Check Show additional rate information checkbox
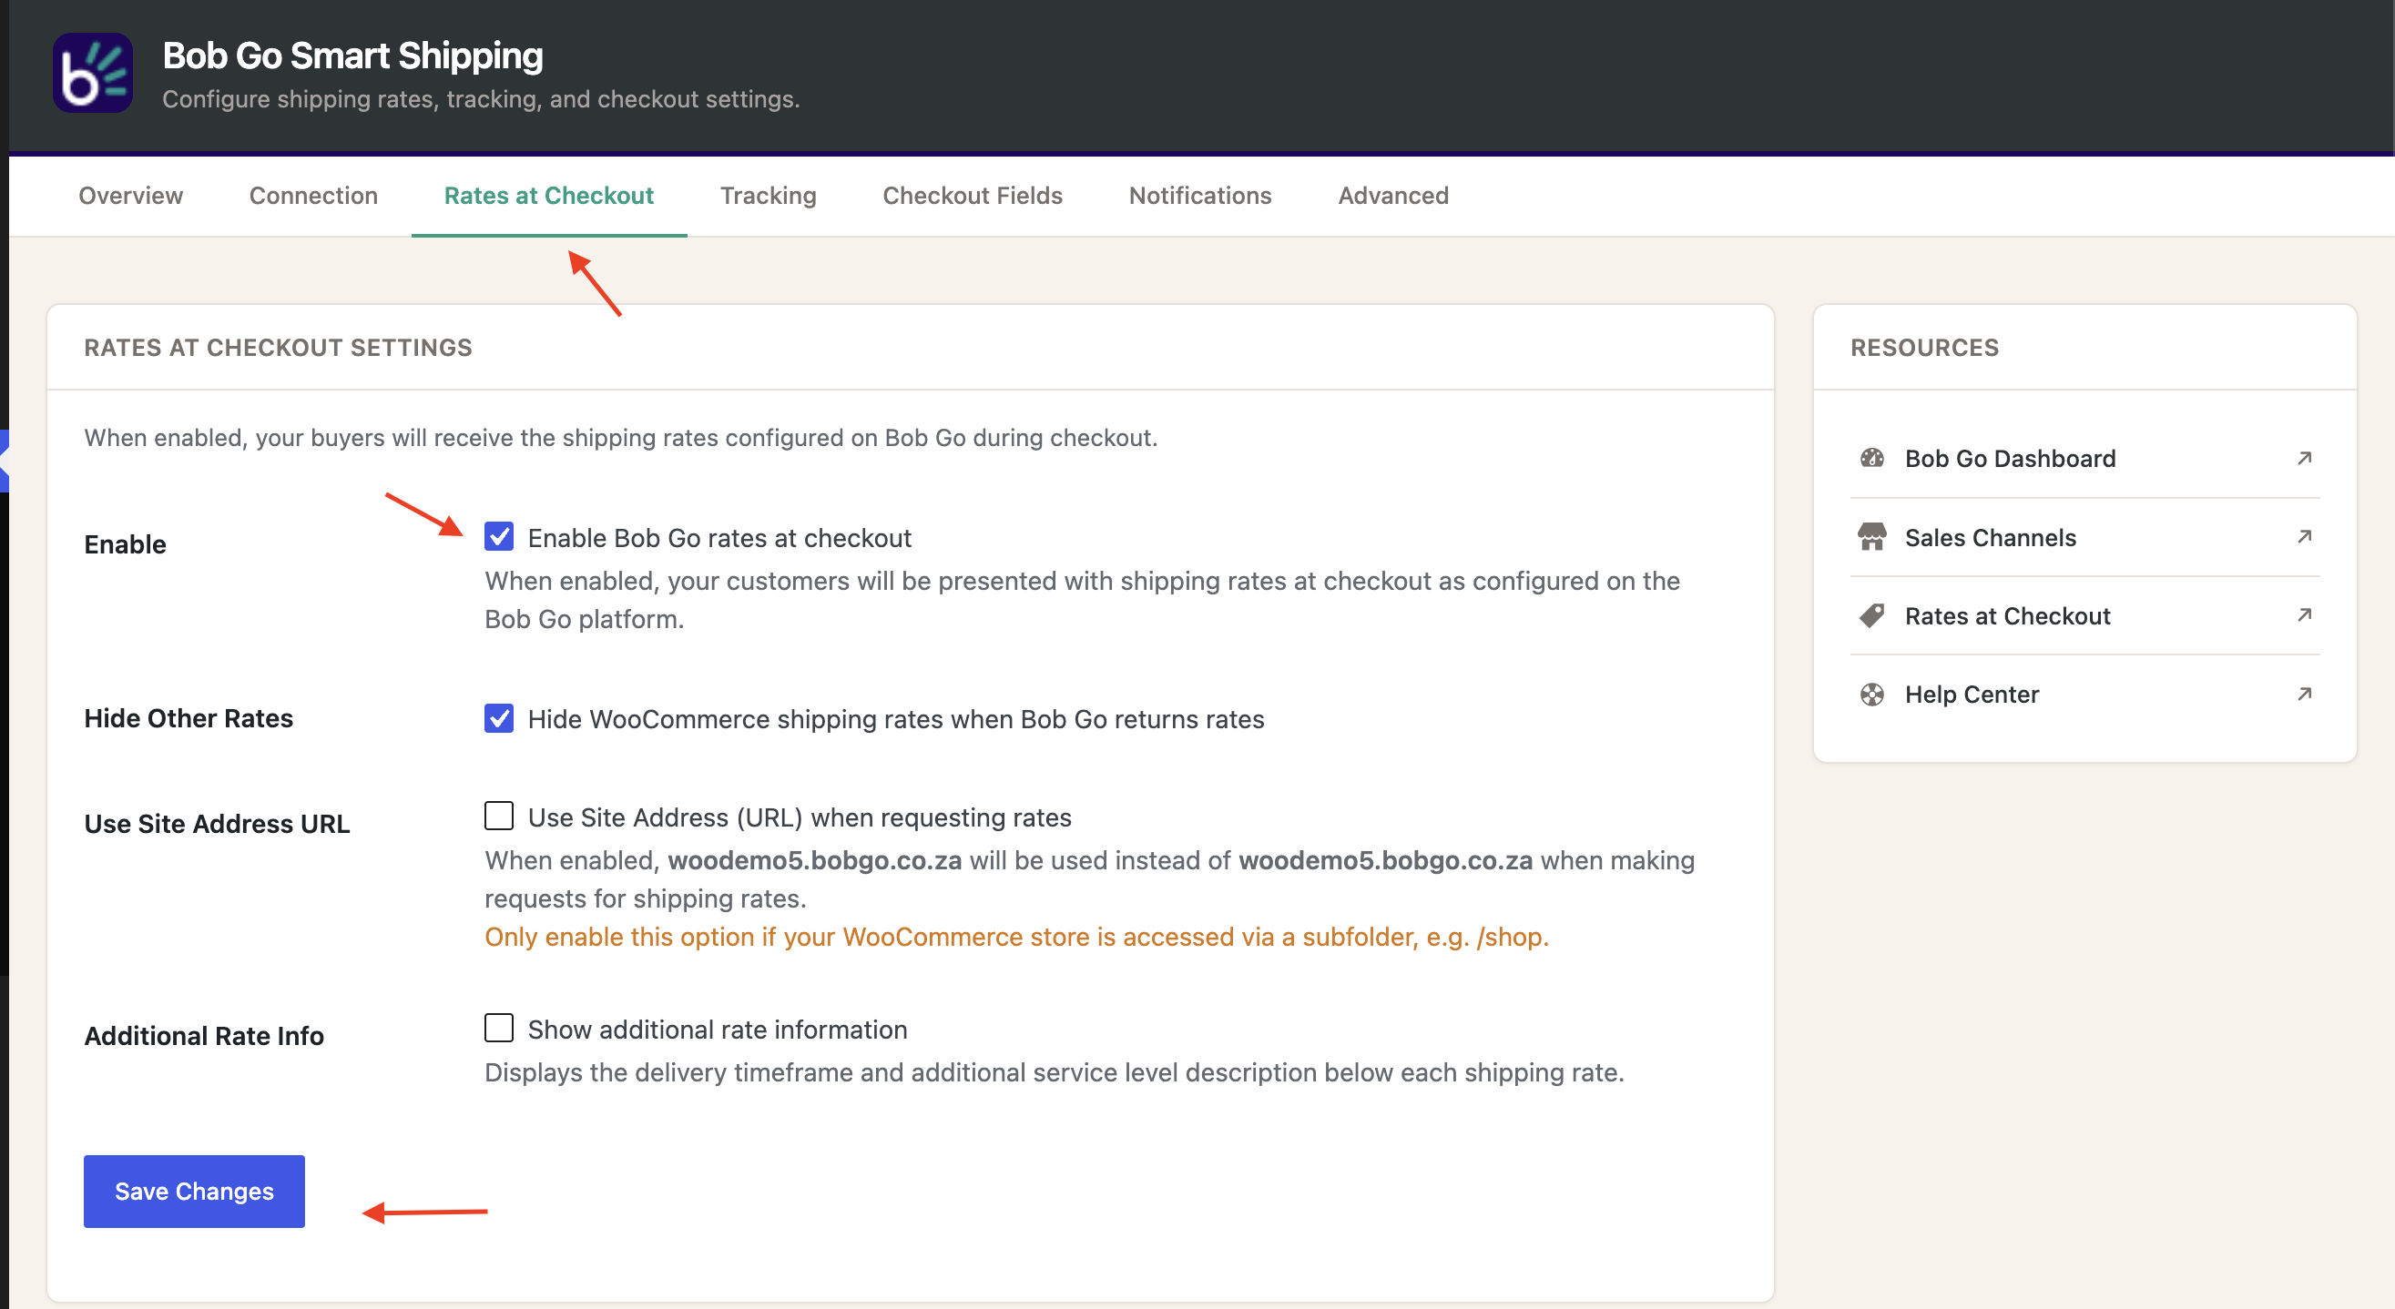The width and height of the screenshot is (2395, 1309). click(499, 1028)
